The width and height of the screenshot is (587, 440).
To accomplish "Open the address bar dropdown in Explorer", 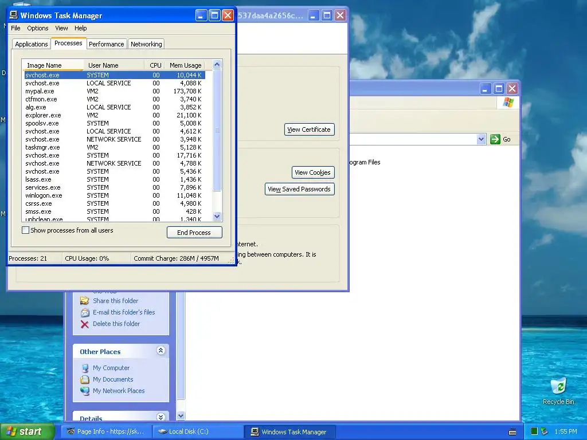I will (481, 139).
